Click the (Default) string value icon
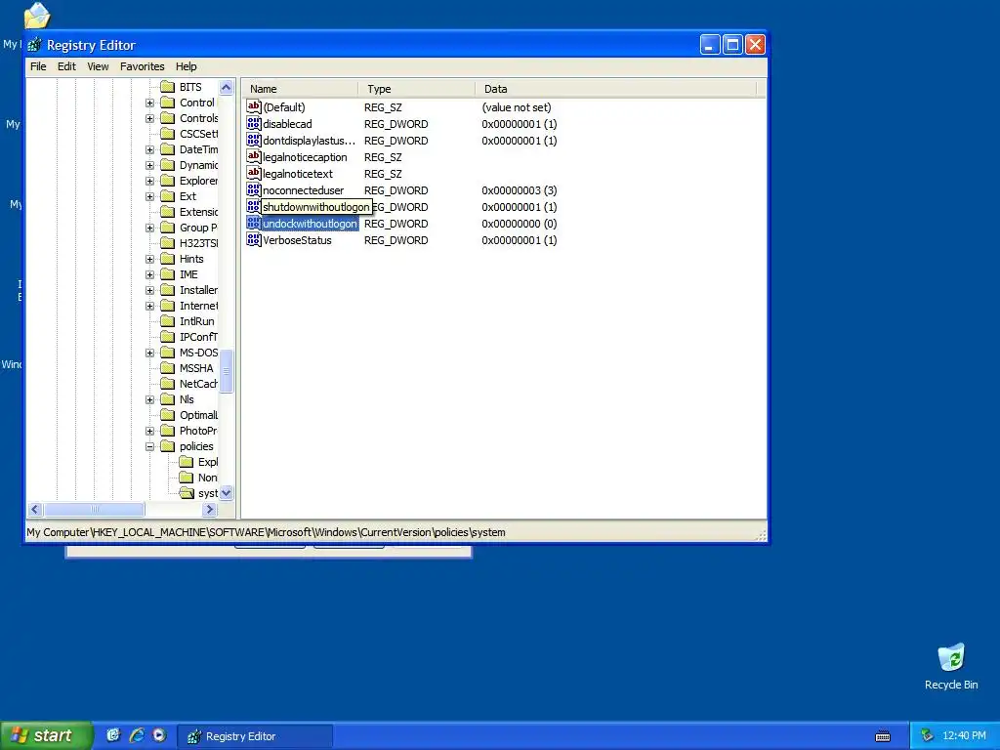The width and height of the screenshot is (1000, 750). 254,107
